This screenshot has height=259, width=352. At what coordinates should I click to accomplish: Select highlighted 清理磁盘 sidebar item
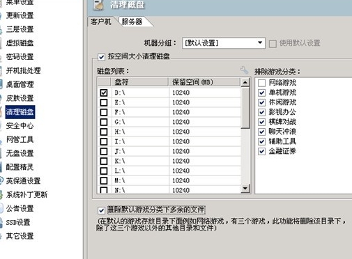(20, 112)
